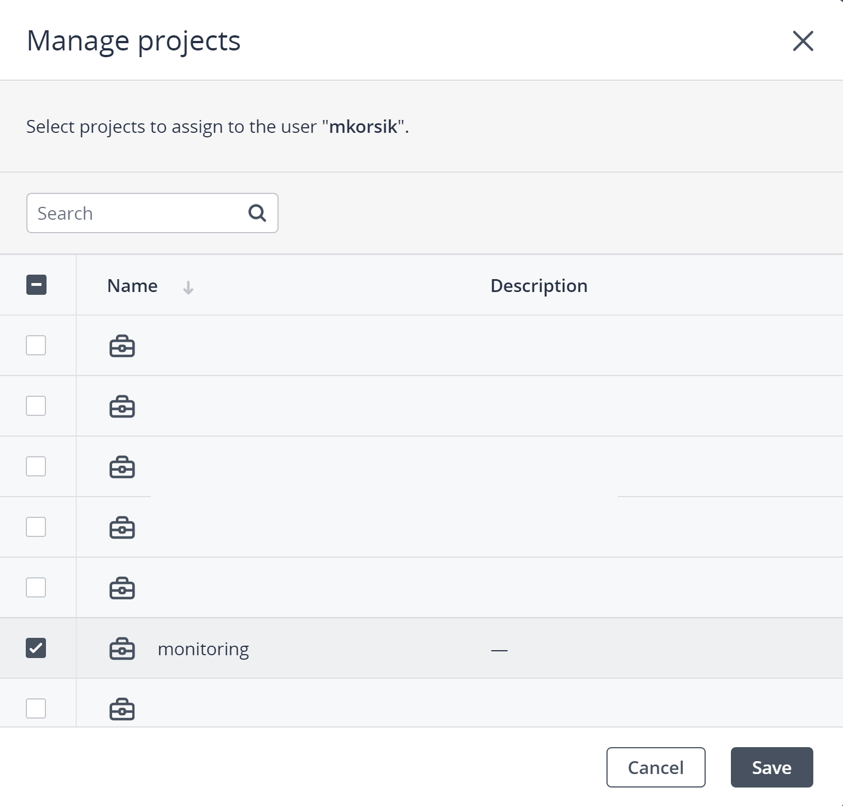Sort projects by Name column header
The height and width of the screenshot is (806, 843).
[132, 286]
